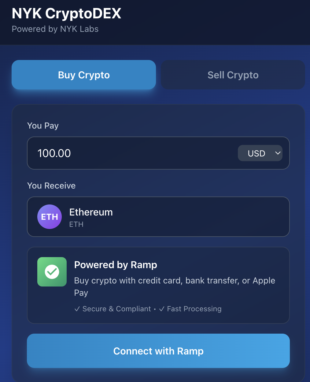Click the Secure & Compliant text
The height and width of the screenshot is (382, 310).
click(x=116, y=309)
